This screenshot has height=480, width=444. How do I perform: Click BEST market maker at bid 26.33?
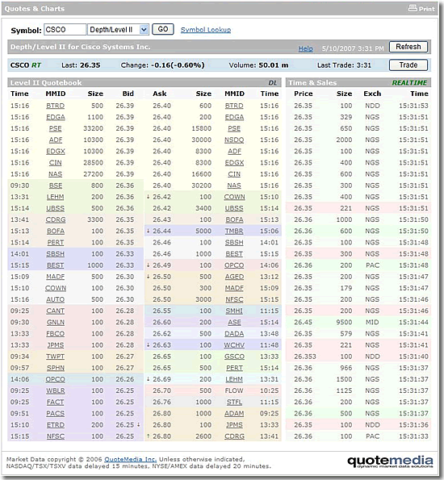(55, 265)
